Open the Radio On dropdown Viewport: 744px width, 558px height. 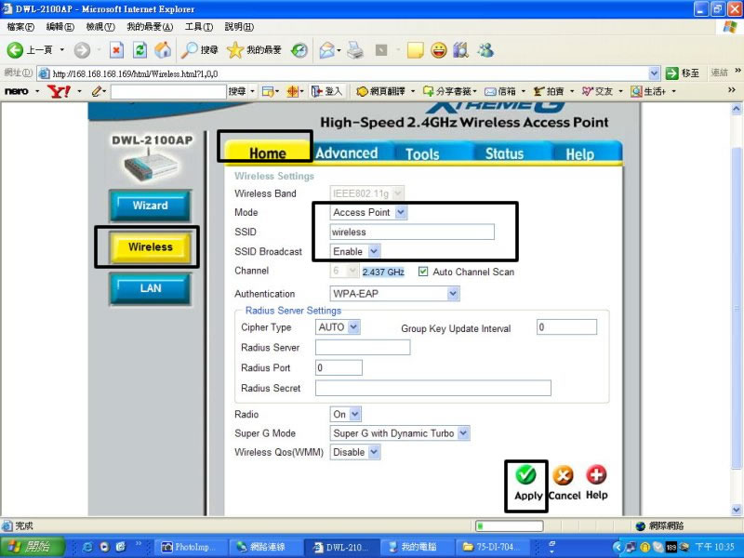point(355,414)
